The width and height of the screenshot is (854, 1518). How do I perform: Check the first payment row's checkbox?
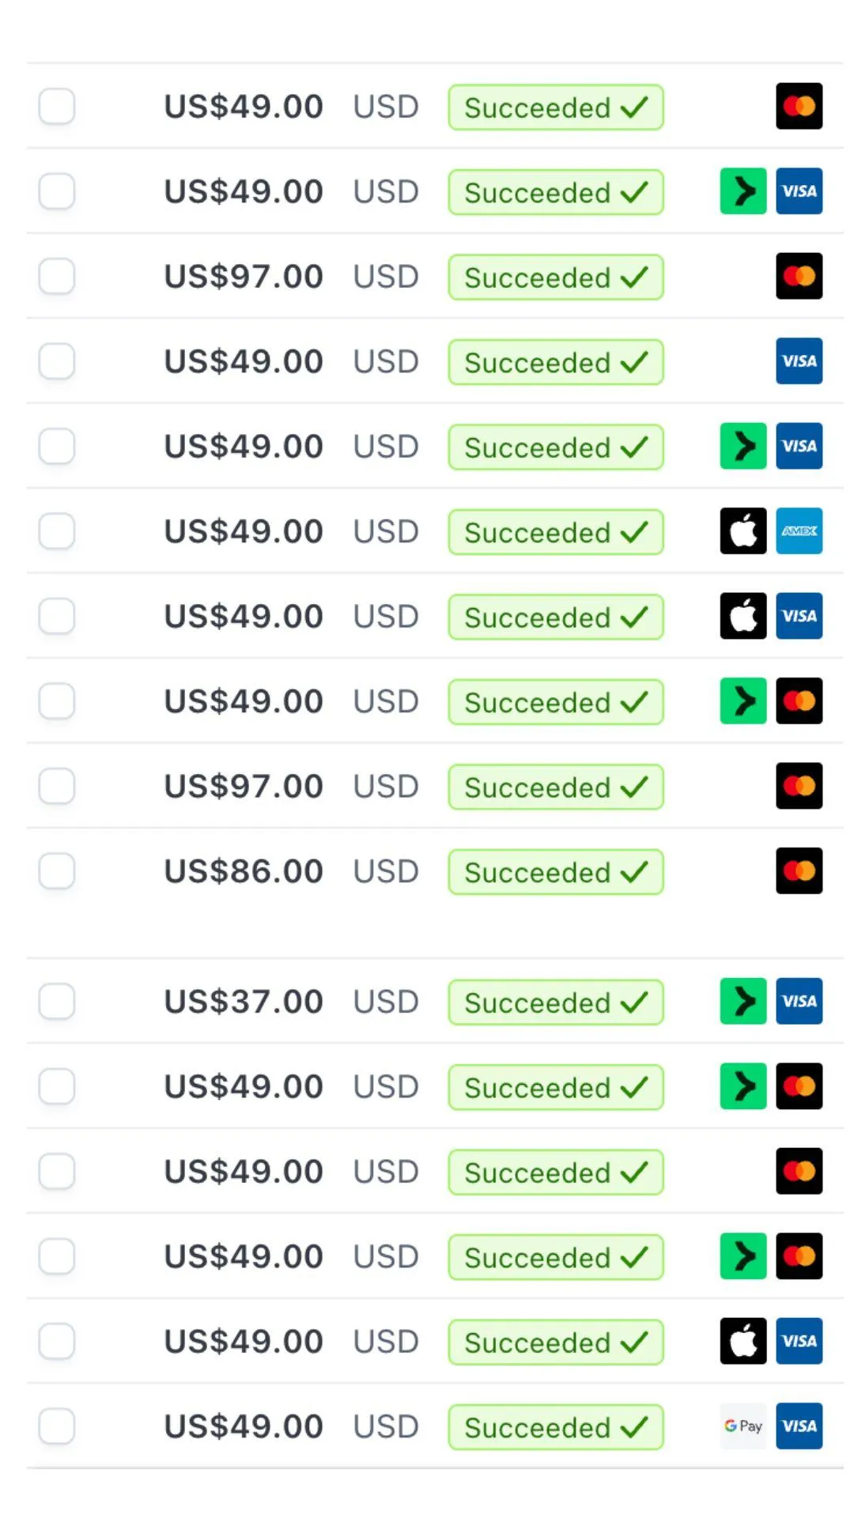coord(57,106)
